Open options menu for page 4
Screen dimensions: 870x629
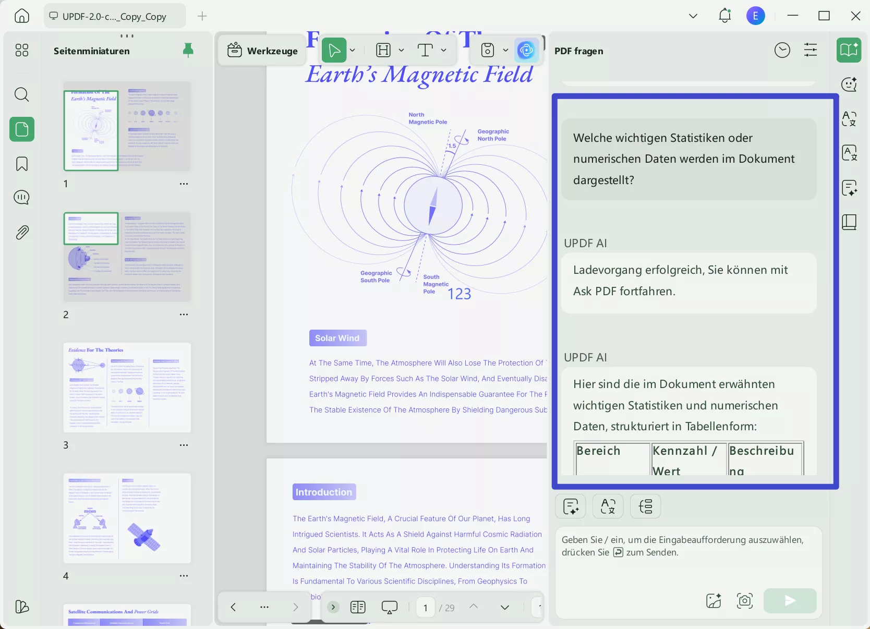[x=184, y=576]
